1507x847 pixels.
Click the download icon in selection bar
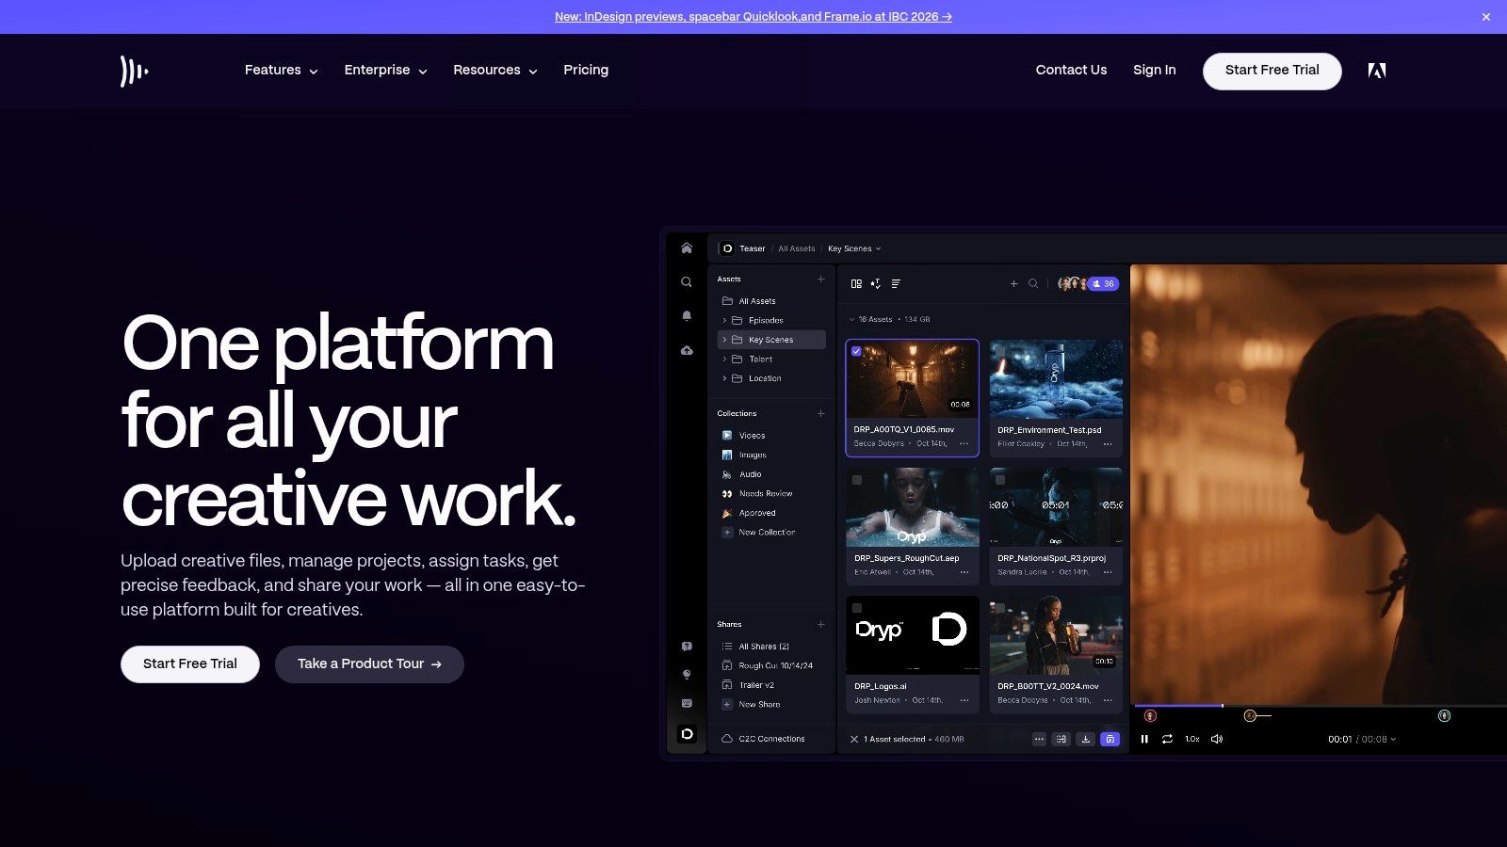[1086, 739]
